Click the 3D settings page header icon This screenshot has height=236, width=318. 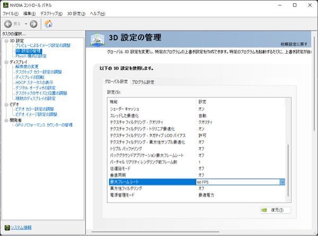98,39
